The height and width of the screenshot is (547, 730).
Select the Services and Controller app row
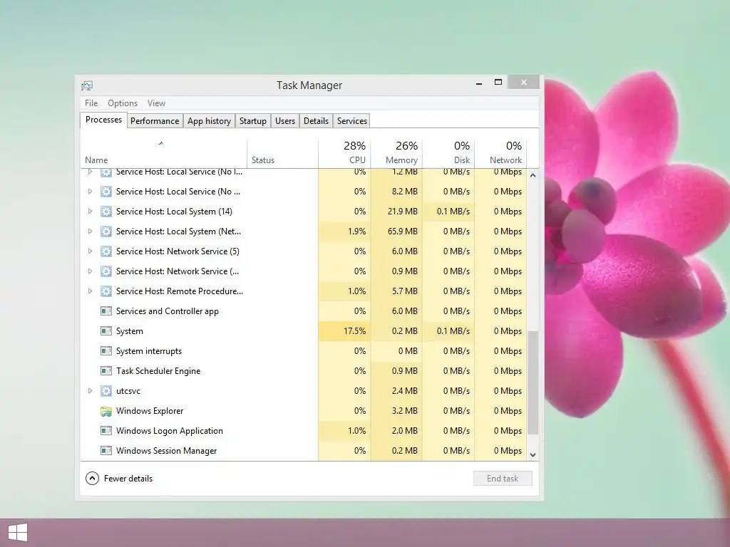click(304, 311)
